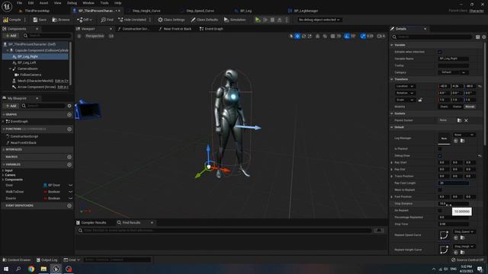
Task: Open My Blueprint settings gear
Action: [x=69, y=106]
